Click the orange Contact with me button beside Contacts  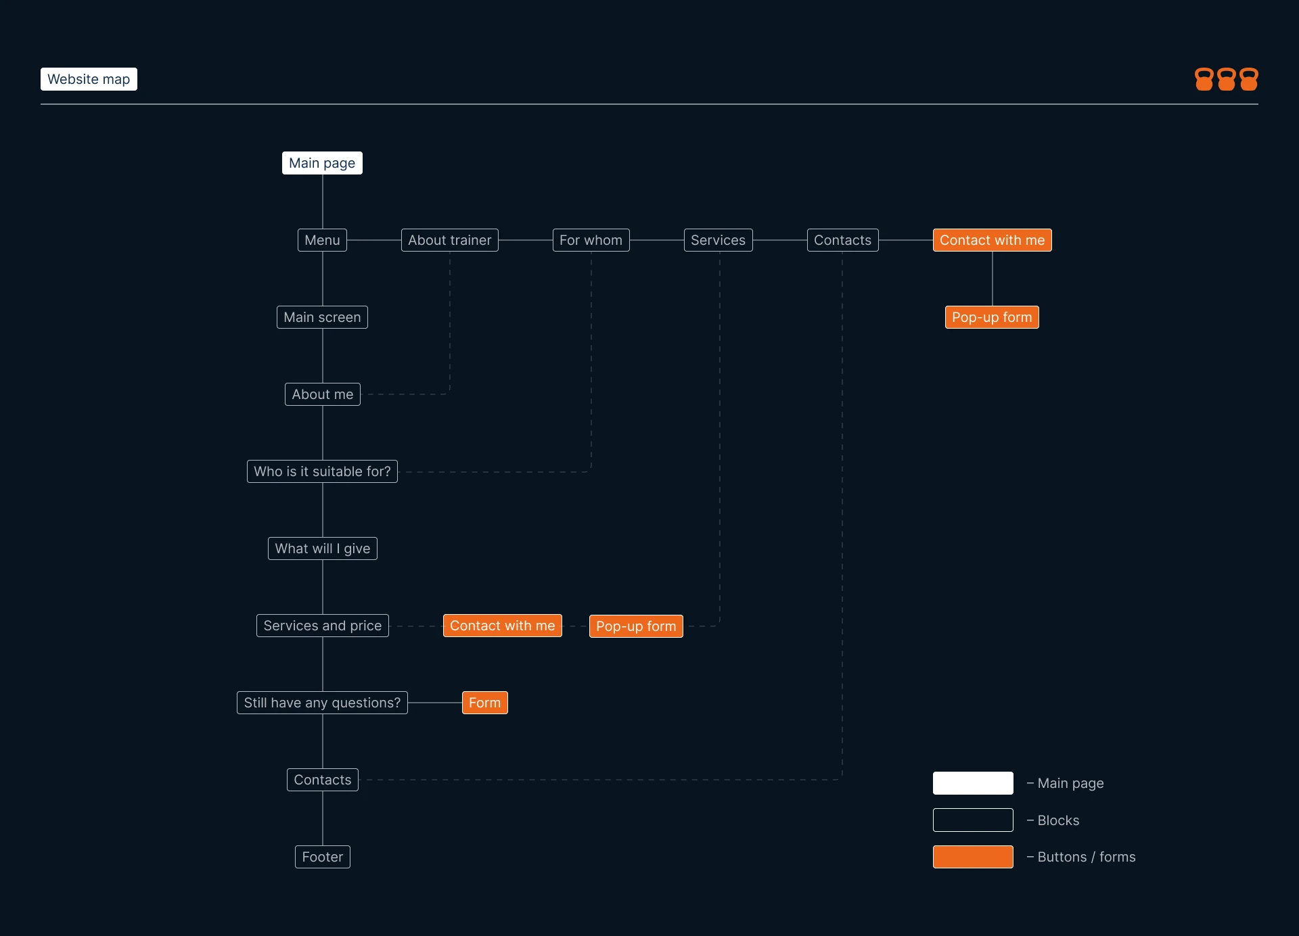992,240
